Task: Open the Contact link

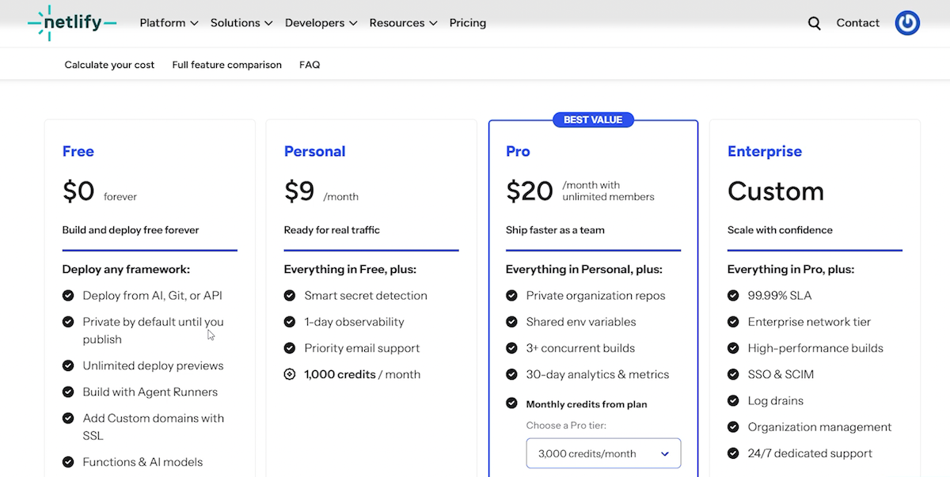Action: tap(858, 23)
